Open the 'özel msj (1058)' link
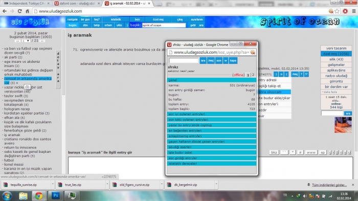 336,54
